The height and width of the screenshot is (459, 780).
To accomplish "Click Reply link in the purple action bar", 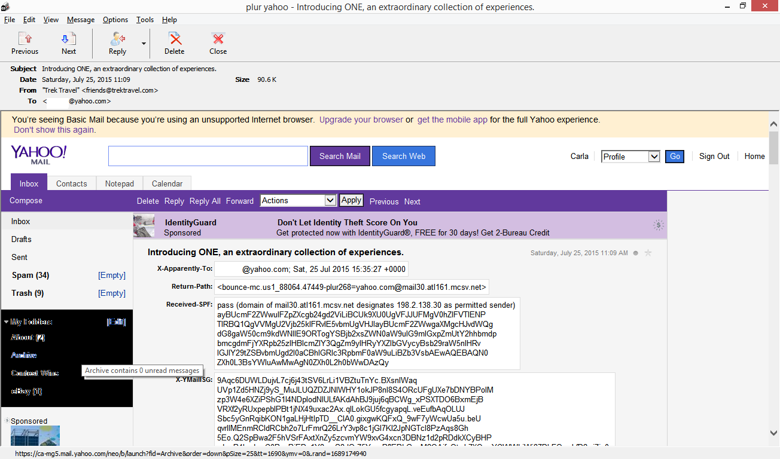I will click(x=174, y=201).
